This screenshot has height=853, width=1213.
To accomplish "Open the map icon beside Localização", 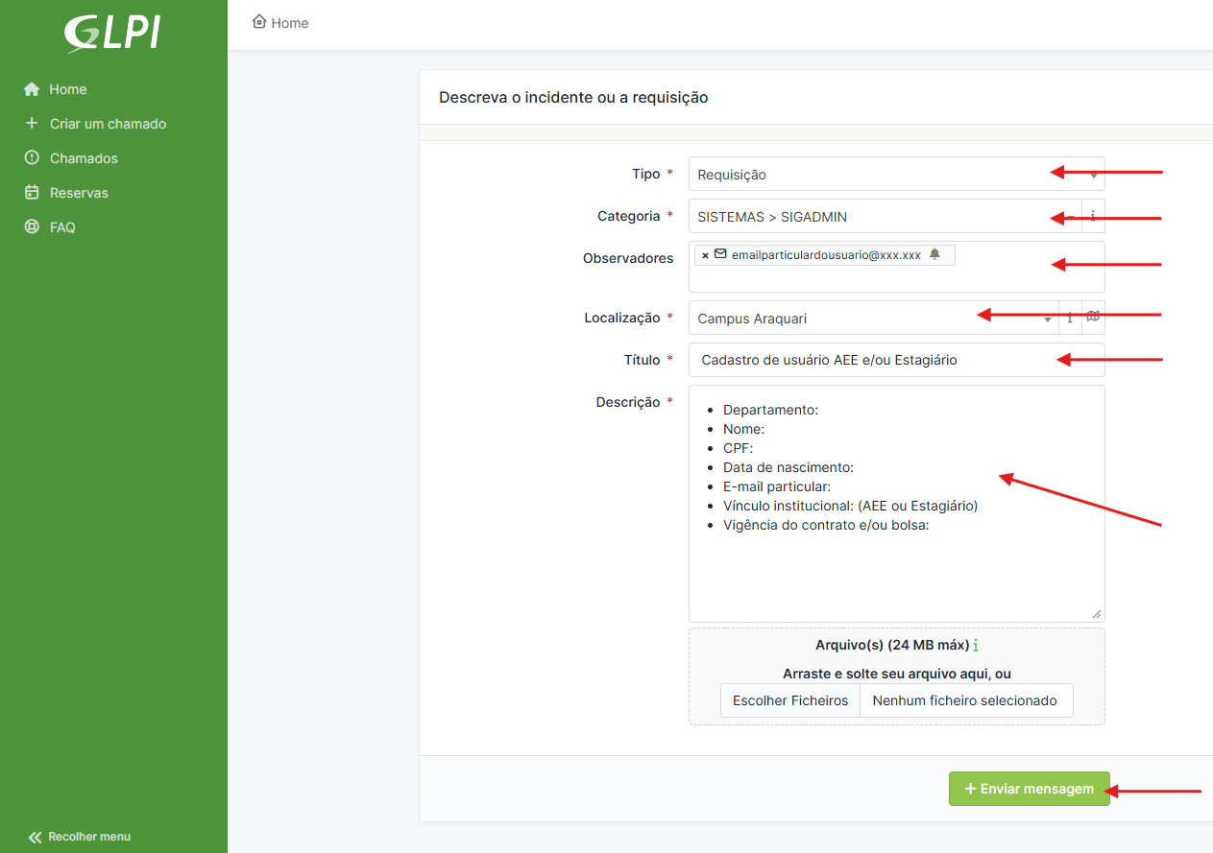I will click(1093, 318).
